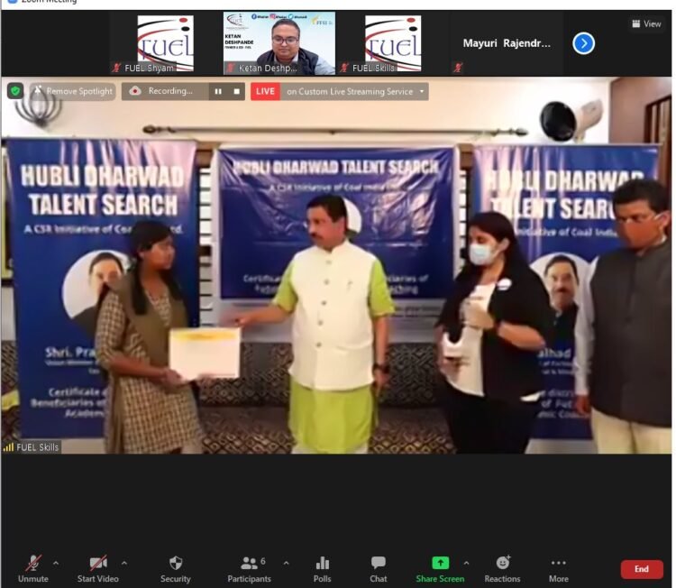Image resolution: width=676 pixels, height=588 pixels.
Task: Select Ketan Deshpande video thumbnail
Action: pos(279,43)
